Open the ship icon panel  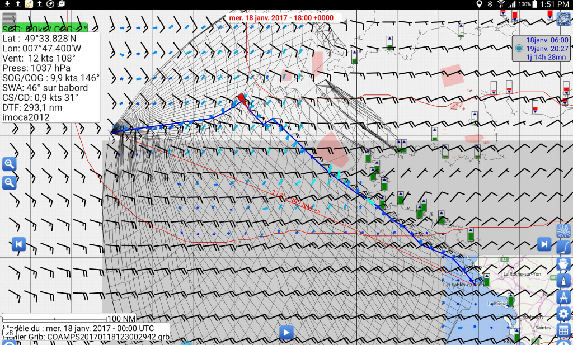coord(563,264)
